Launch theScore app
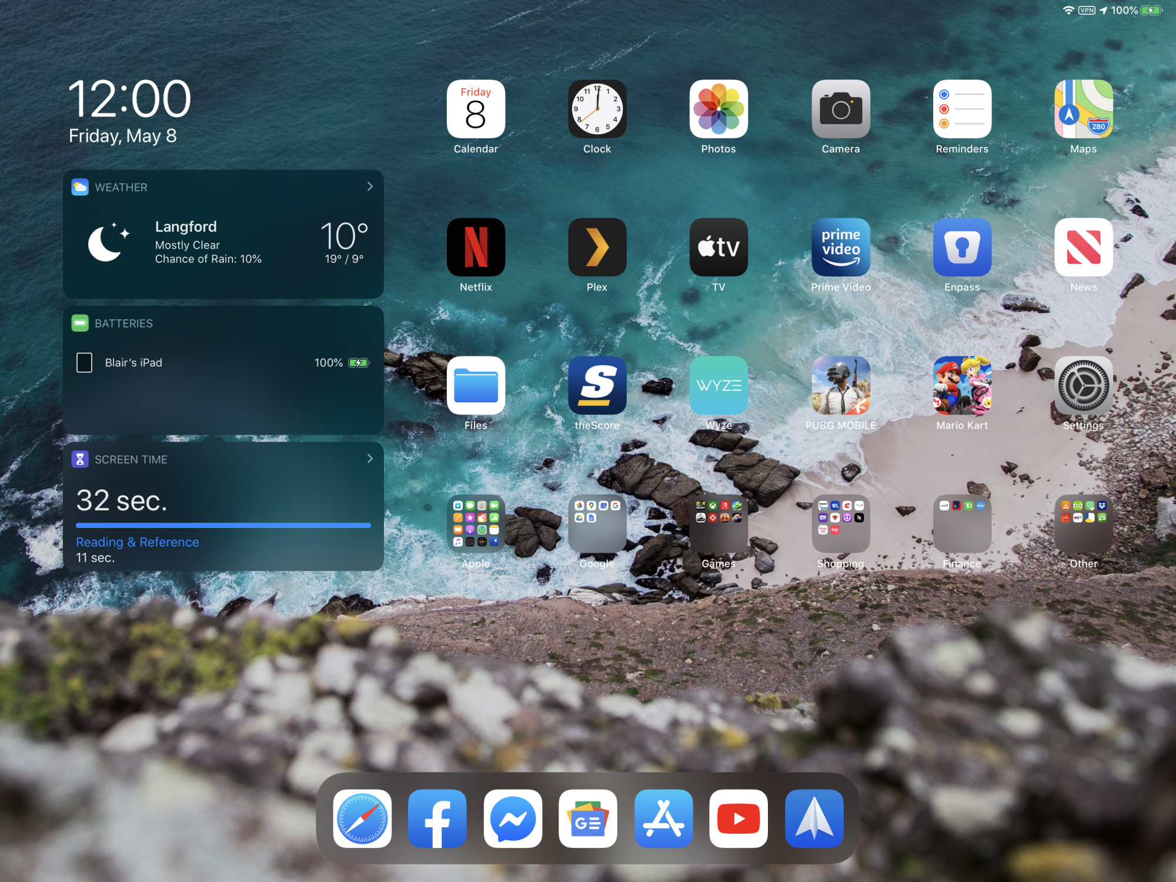1176x882 pixels. point(597,385)
